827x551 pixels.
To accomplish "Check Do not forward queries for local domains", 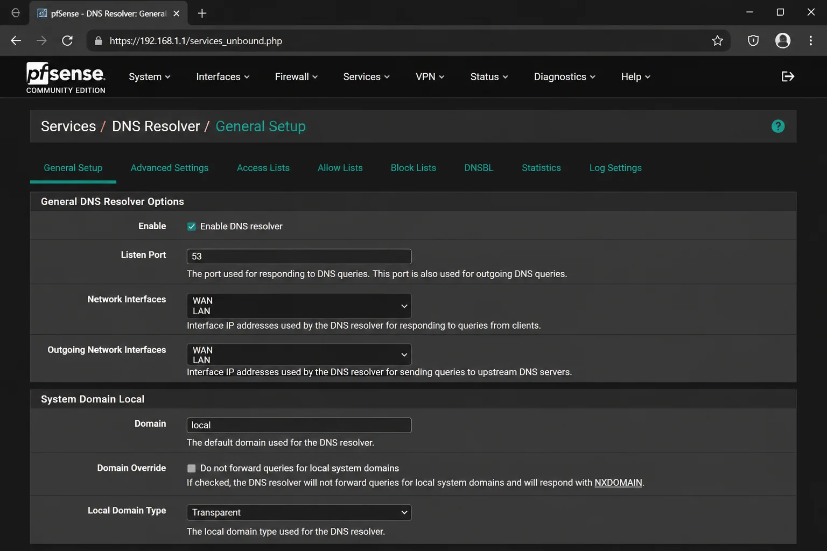I will point(191,468).
